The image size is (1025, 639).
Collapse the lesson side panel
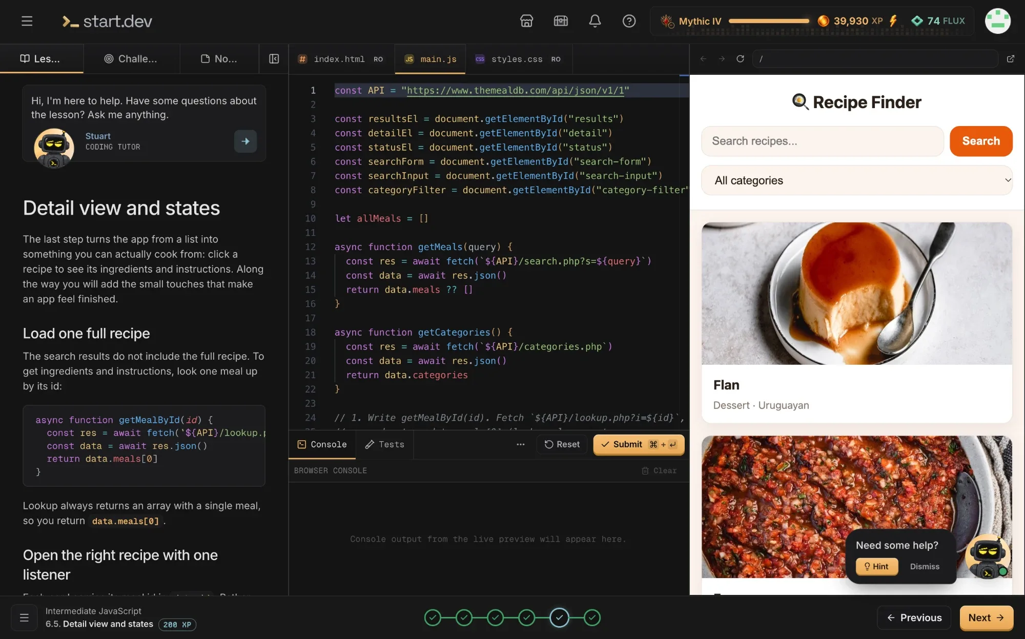click(x=274, y=59)
